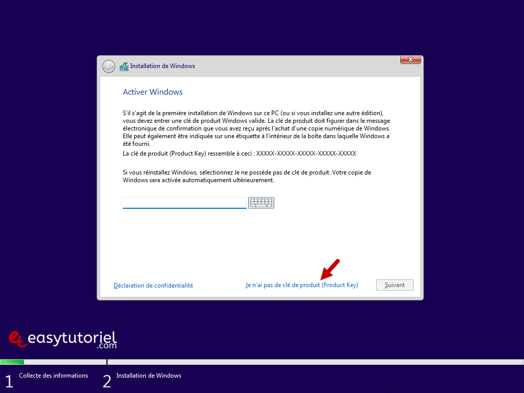Viewport: 524px width, 393px height.
Task: Open Déclaration de confidentialité link
Action: [154, 286]
